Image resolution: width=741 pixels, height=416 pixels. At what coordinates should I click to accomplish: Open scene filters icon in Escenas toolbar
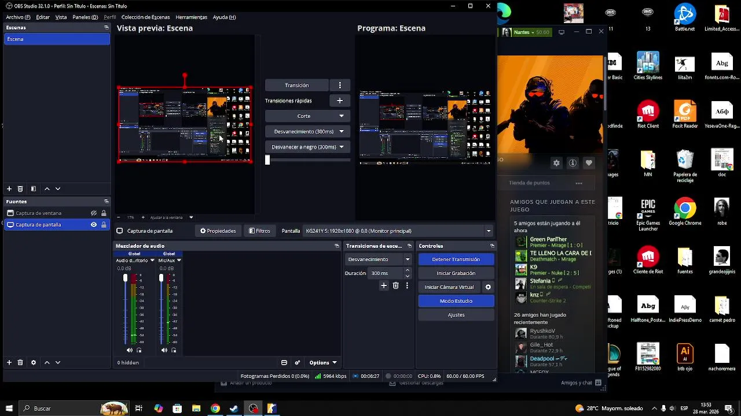(x=34, y=189)
